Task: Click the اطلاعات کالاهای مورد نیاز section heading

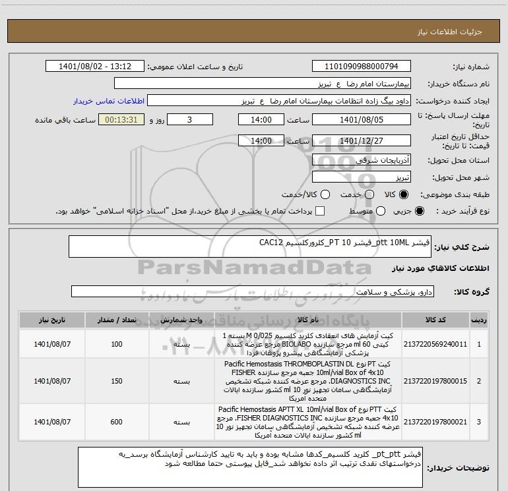Action: (x=440, y=268)
